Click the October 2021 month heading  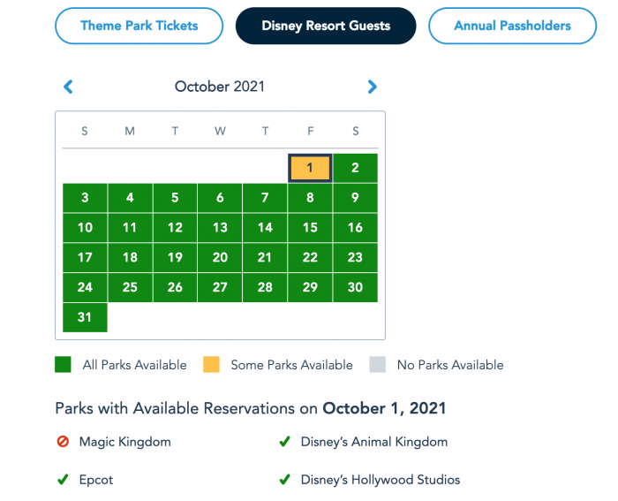[220, 87]
